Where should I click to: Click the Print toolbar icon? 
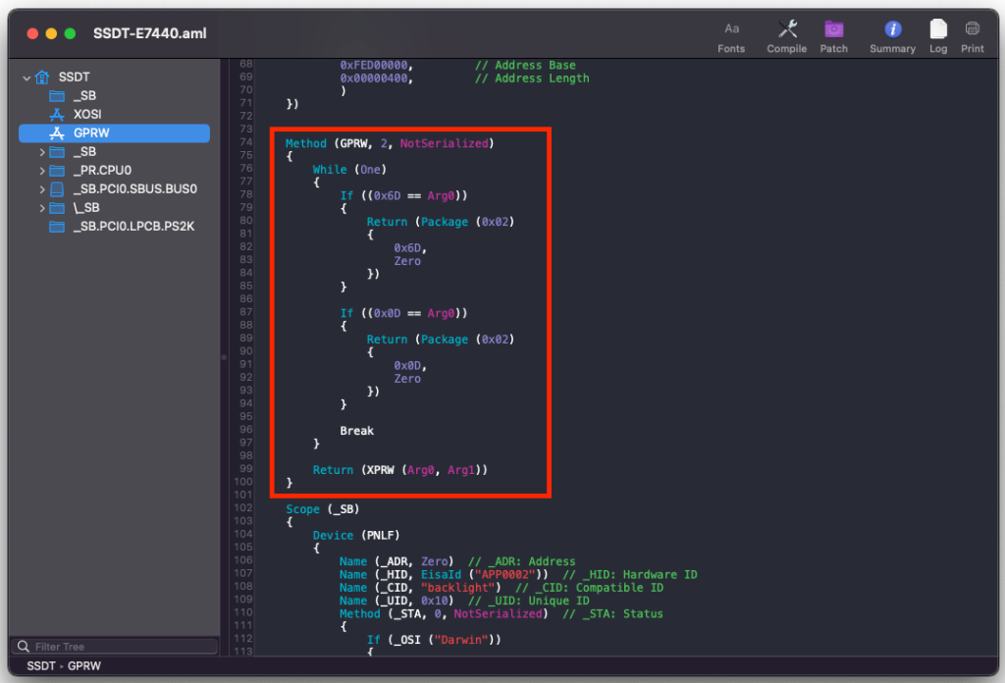[972, 29]
